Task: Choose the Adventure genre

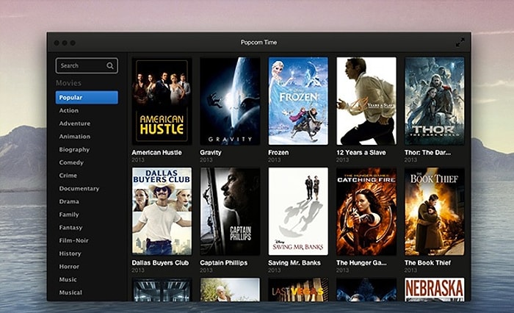Action: coord(75,123)
